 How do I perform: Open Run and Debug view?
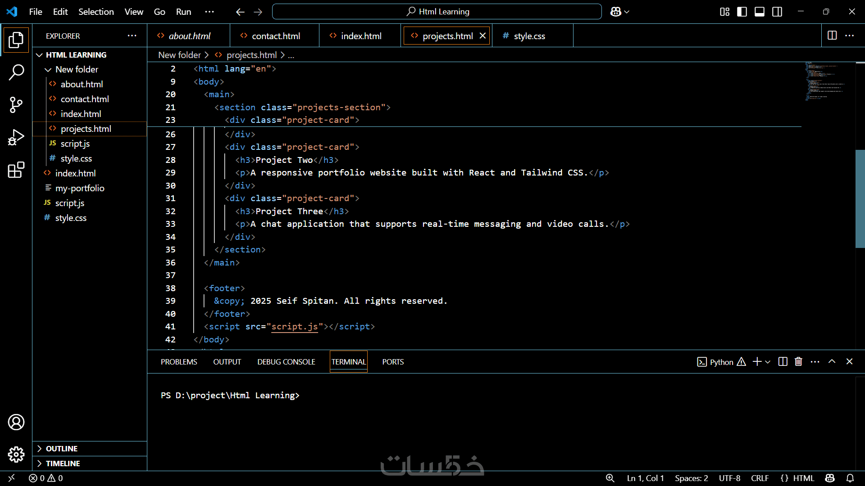click(x=16, y=137)
